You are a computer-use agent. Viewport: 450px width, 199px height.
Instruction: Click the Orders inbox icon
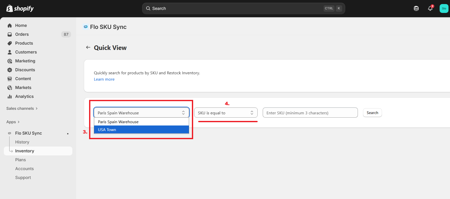[10, 34]
